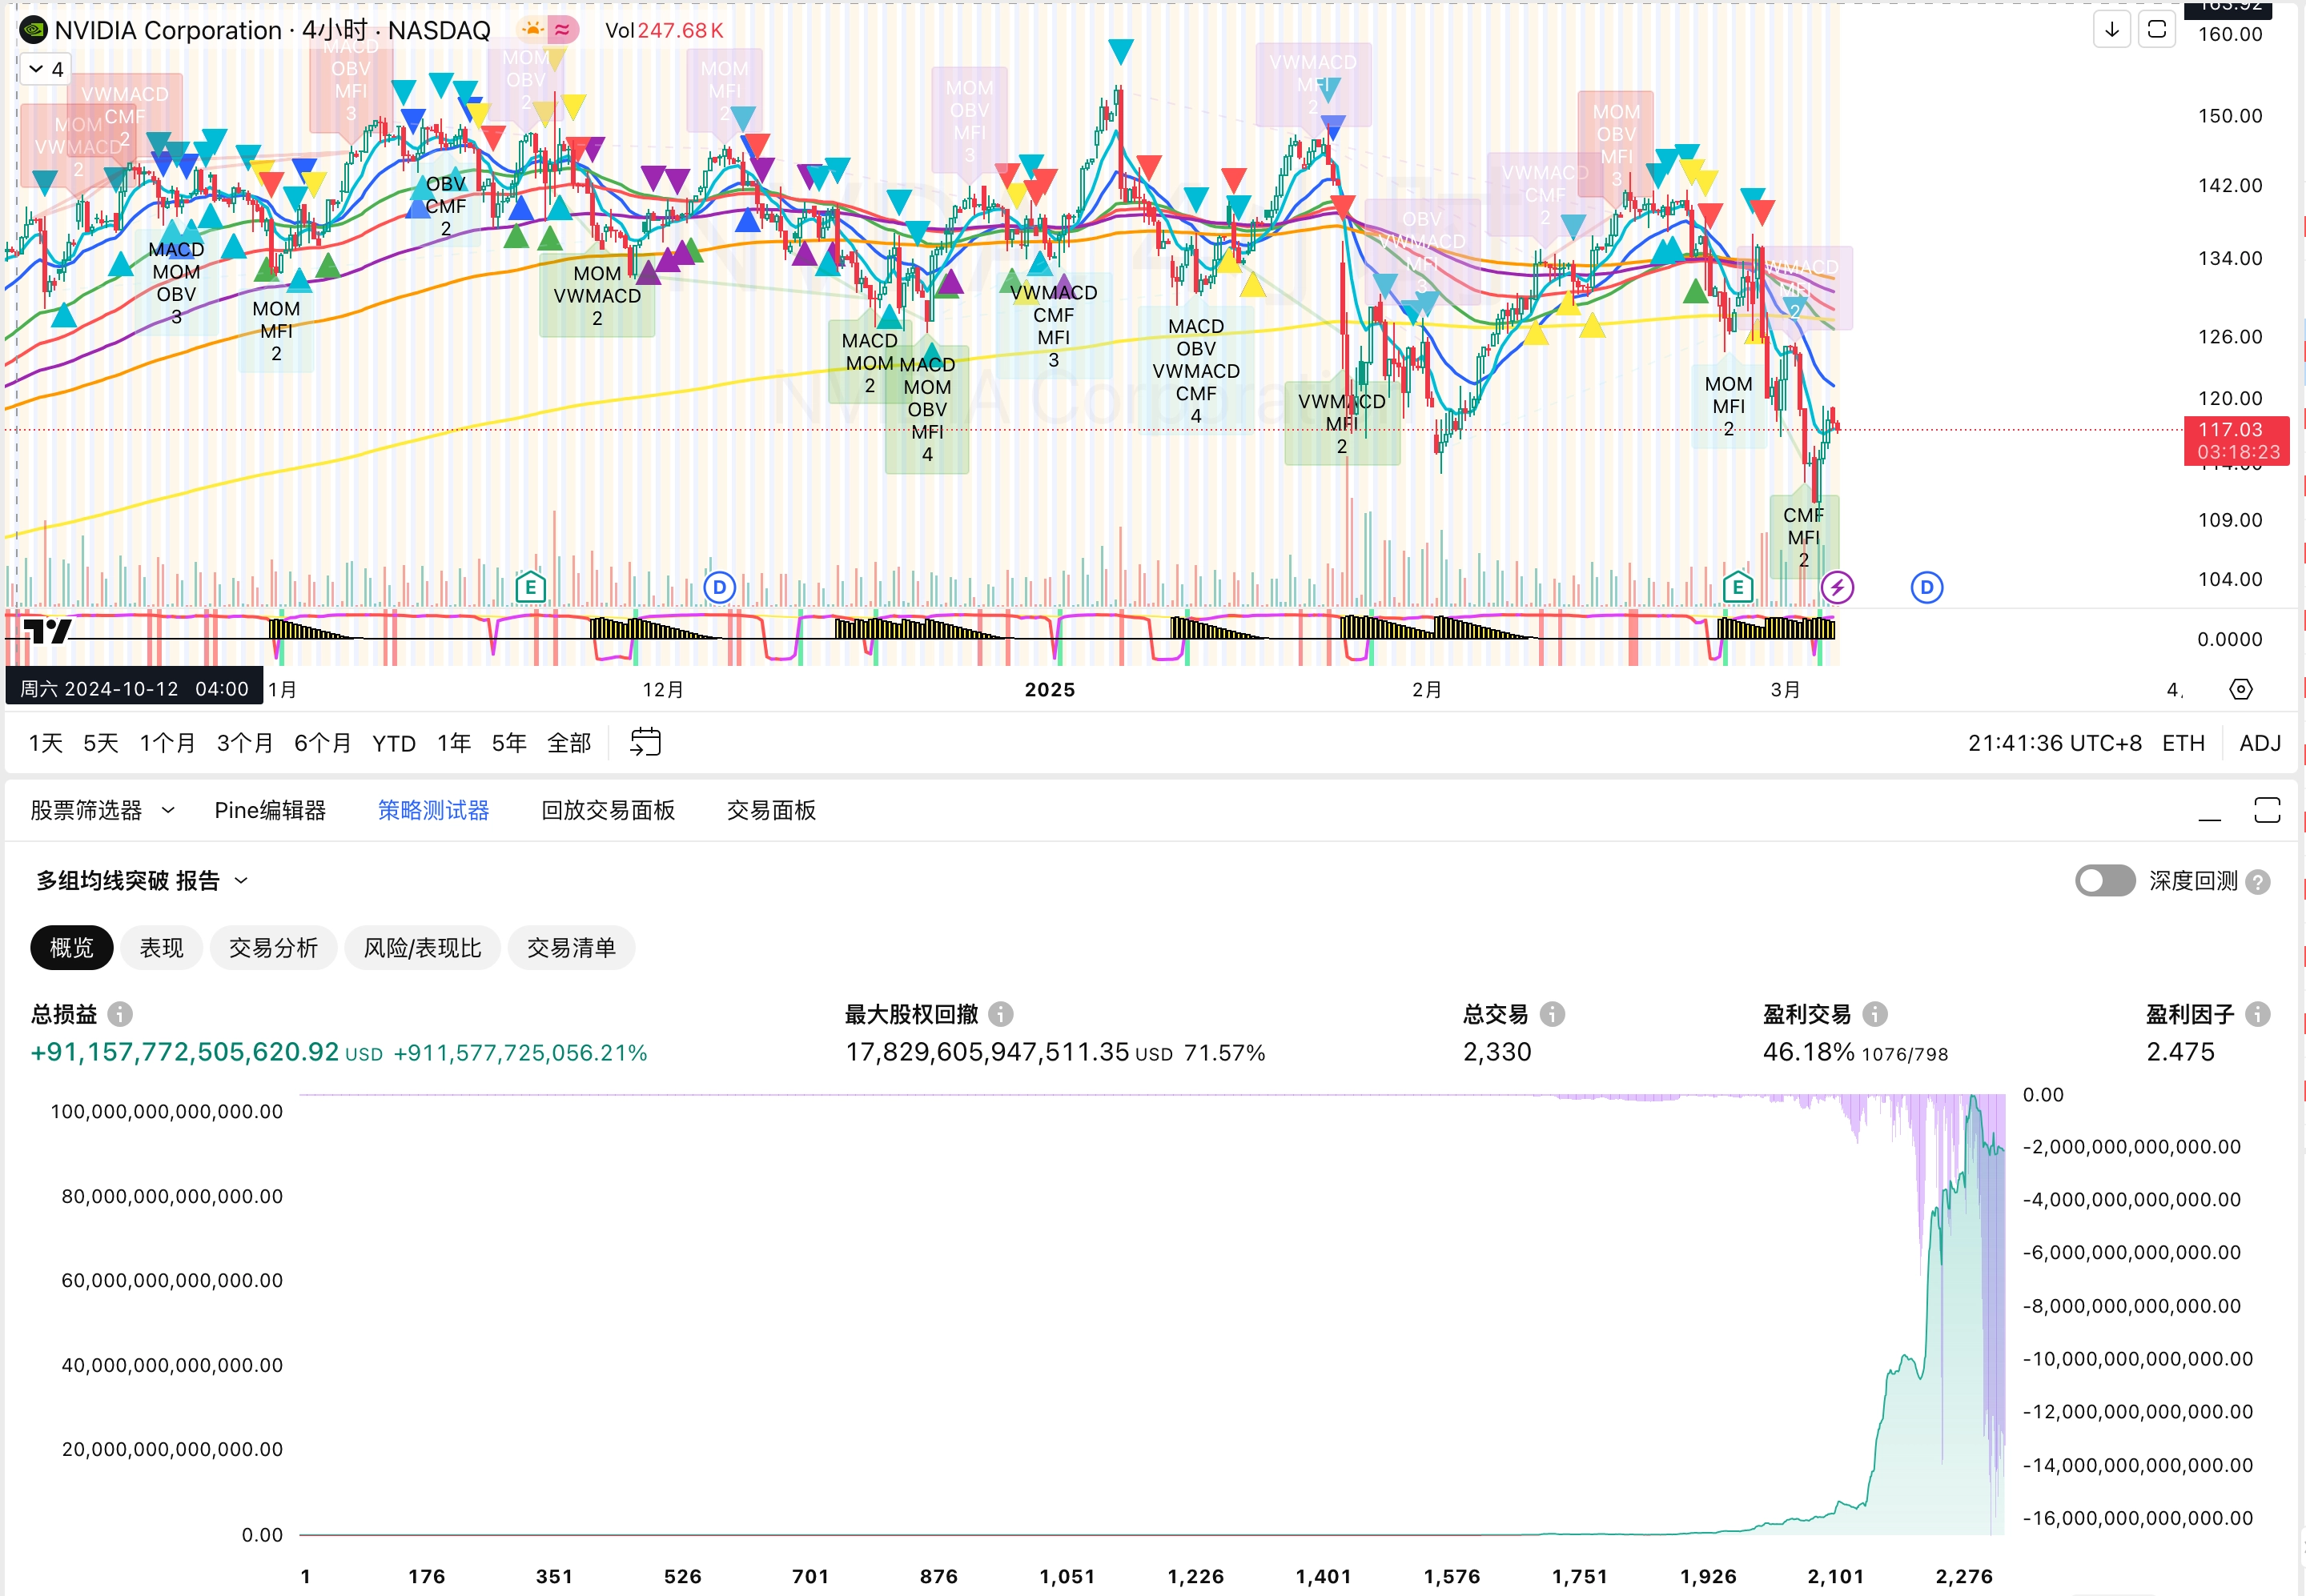This screenshot has height=1596, width=2306.
Task: Switch to the 回放交易面板 tab
Action: tap(609, 810)
